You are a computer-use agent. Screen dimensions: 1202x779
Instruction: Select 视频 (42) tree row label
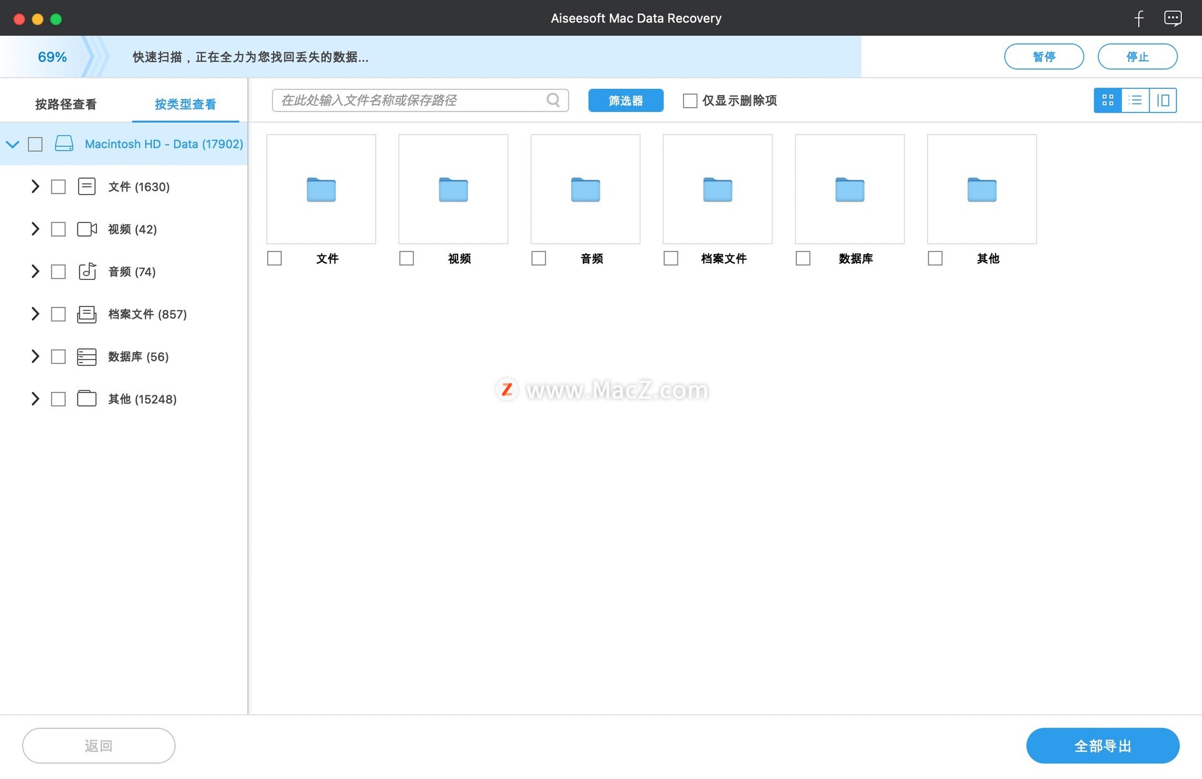[132, 229]
